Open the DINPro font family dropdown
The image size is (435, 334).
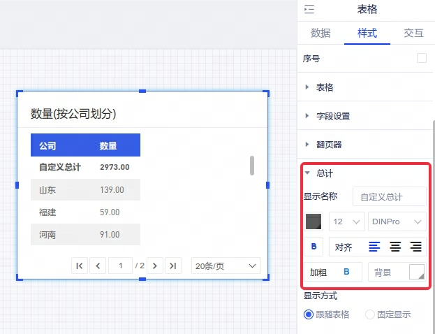[x=397, y=222]
